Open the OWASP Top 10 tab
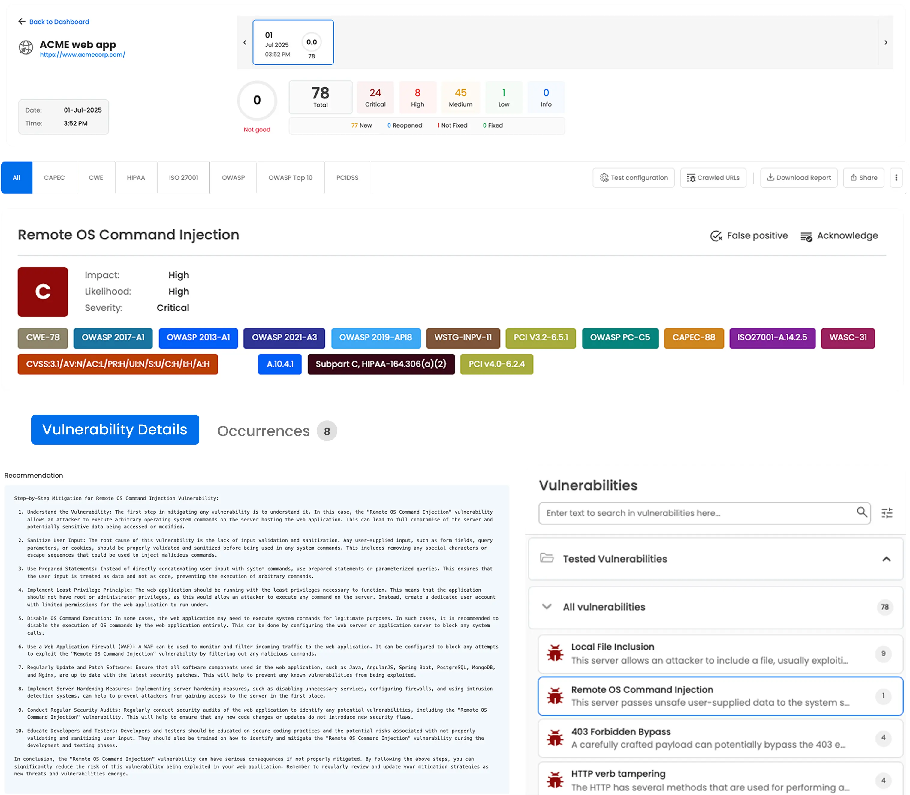Viewport: 910px width, 795px height. (x=290, y=178)
